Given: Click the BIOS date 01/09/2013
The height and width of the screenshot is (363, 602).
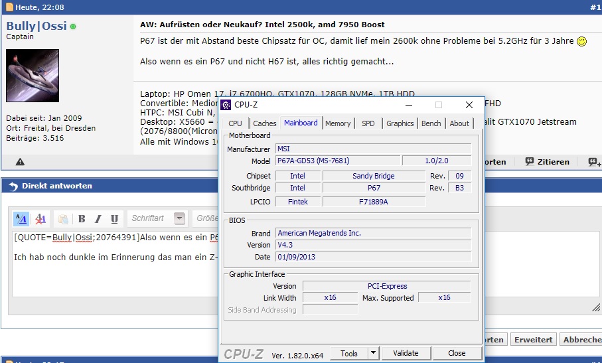Looking at the screenshot, I should [x=373, y=257].
